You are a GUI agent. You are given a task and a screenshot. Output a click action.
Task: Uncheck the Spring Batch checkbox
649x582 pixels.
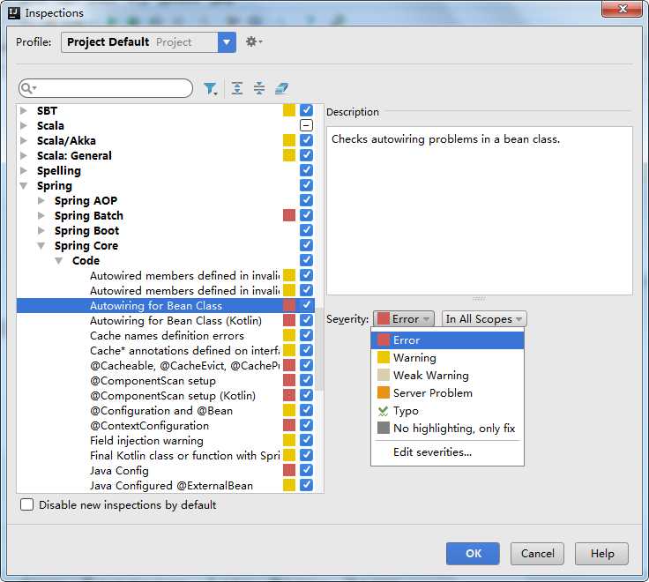tap(306, 215)
